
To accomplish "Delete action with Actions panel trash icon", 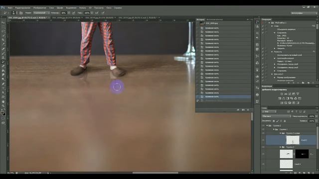I will pyautogui.click(x=314, y=83).
